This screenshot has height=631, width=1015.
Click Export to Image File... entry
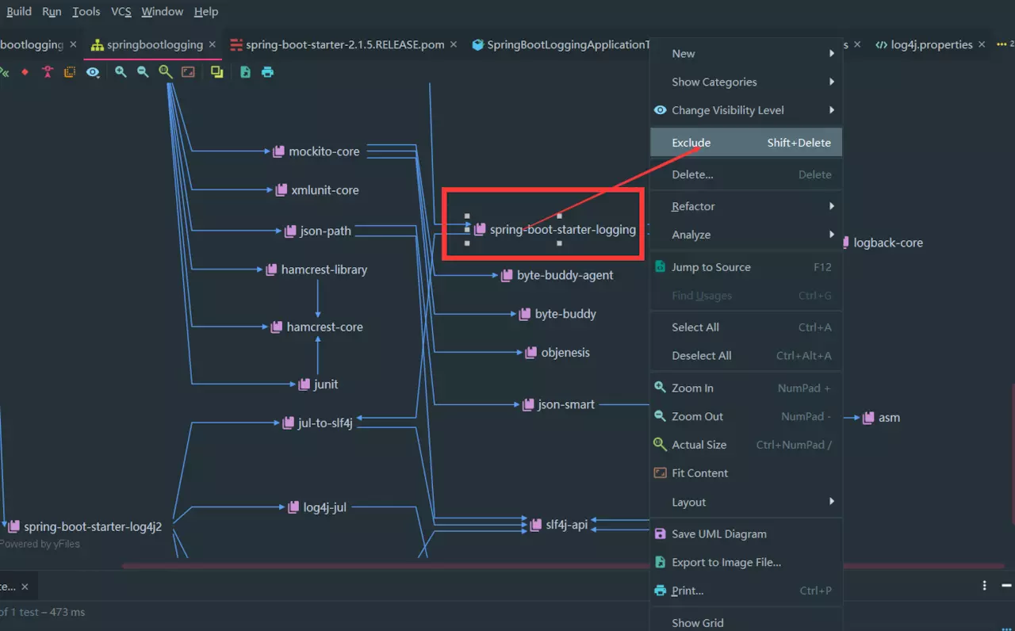click(745, 563)
